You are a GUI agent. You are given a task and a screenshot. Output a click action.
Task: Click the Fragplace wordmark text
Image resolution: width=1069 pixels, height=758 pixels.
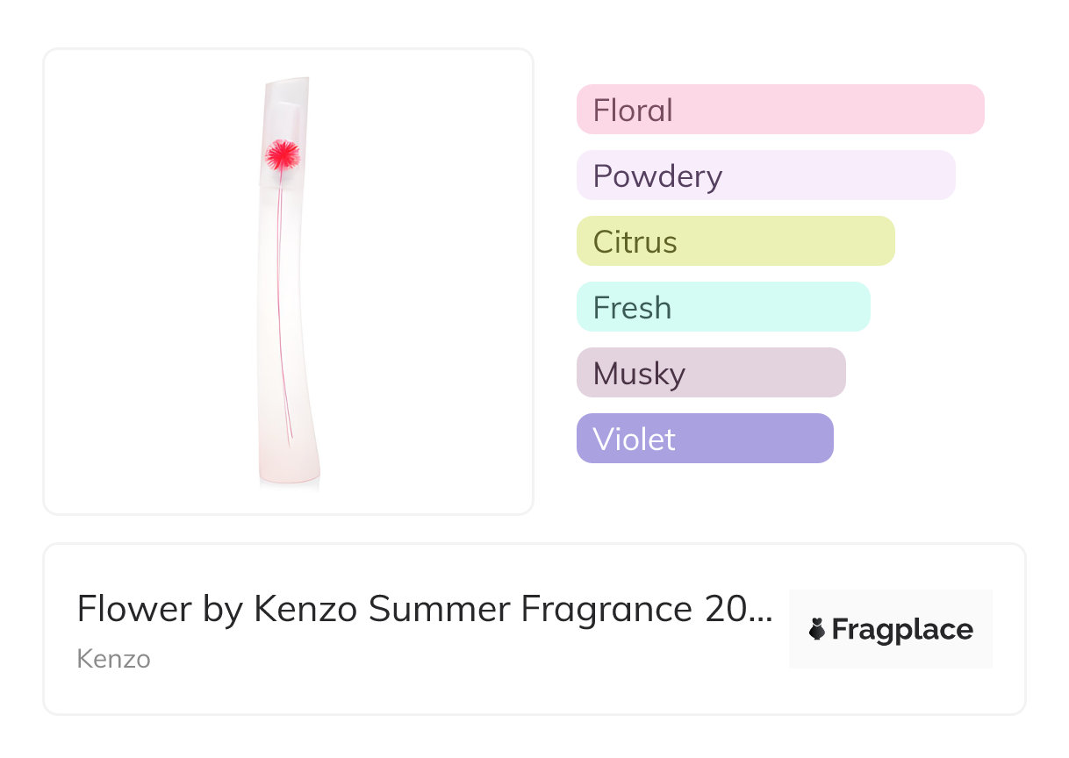coord(902,629)
